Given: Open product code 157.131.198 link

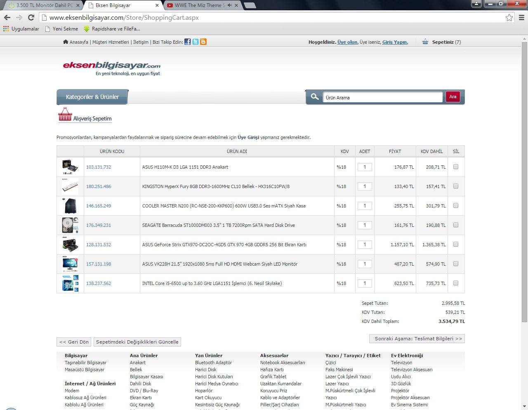Looking at the screenshot, I should [99, 264].
